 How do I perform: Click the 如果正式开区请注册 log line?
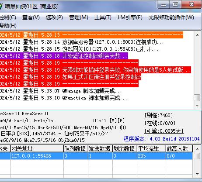pyautogui.click(x=70, y=77)
